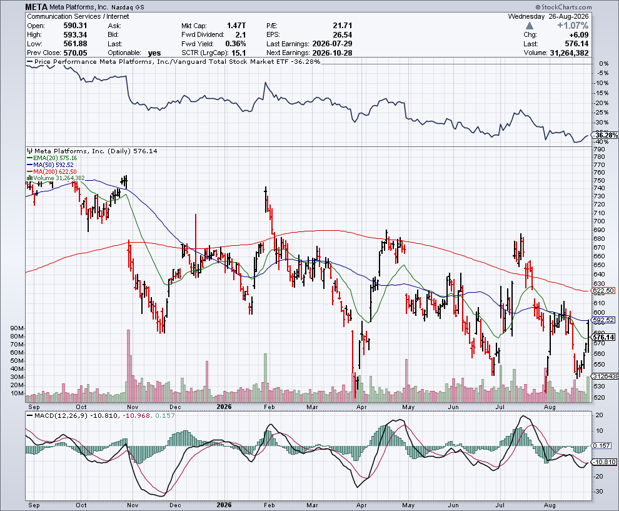Viewport: 619px width, 511px height.
Task: Click the Apr label under the MACD panel
Action: [361, 505]
